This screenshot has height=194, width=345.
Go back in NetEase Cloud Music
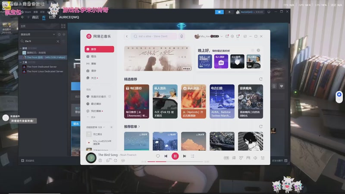[x=127, y=36]
